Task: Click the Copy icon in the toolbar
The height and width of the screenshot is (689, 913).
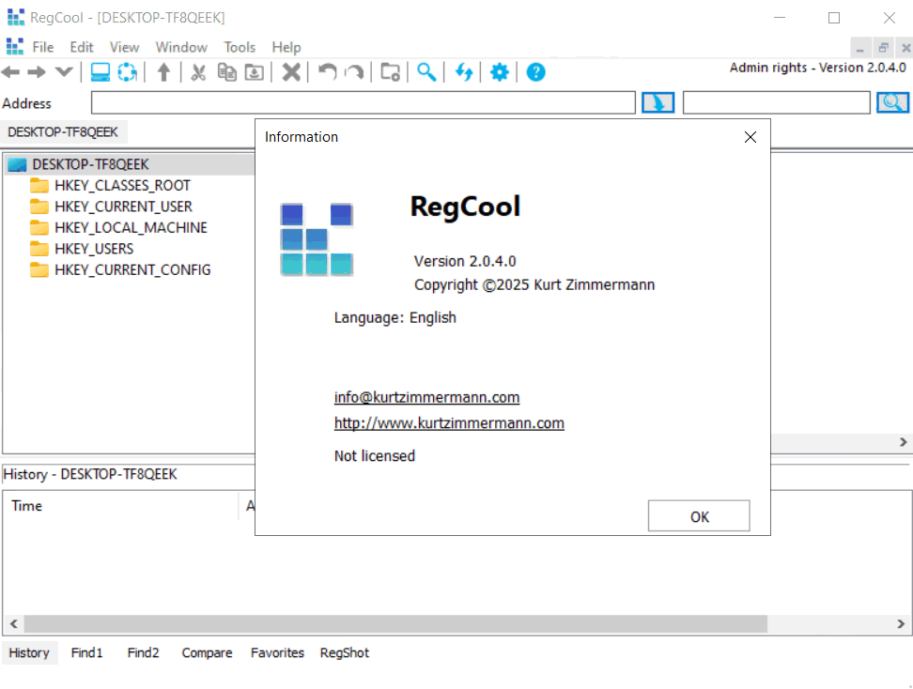Action: click(227, 72)
